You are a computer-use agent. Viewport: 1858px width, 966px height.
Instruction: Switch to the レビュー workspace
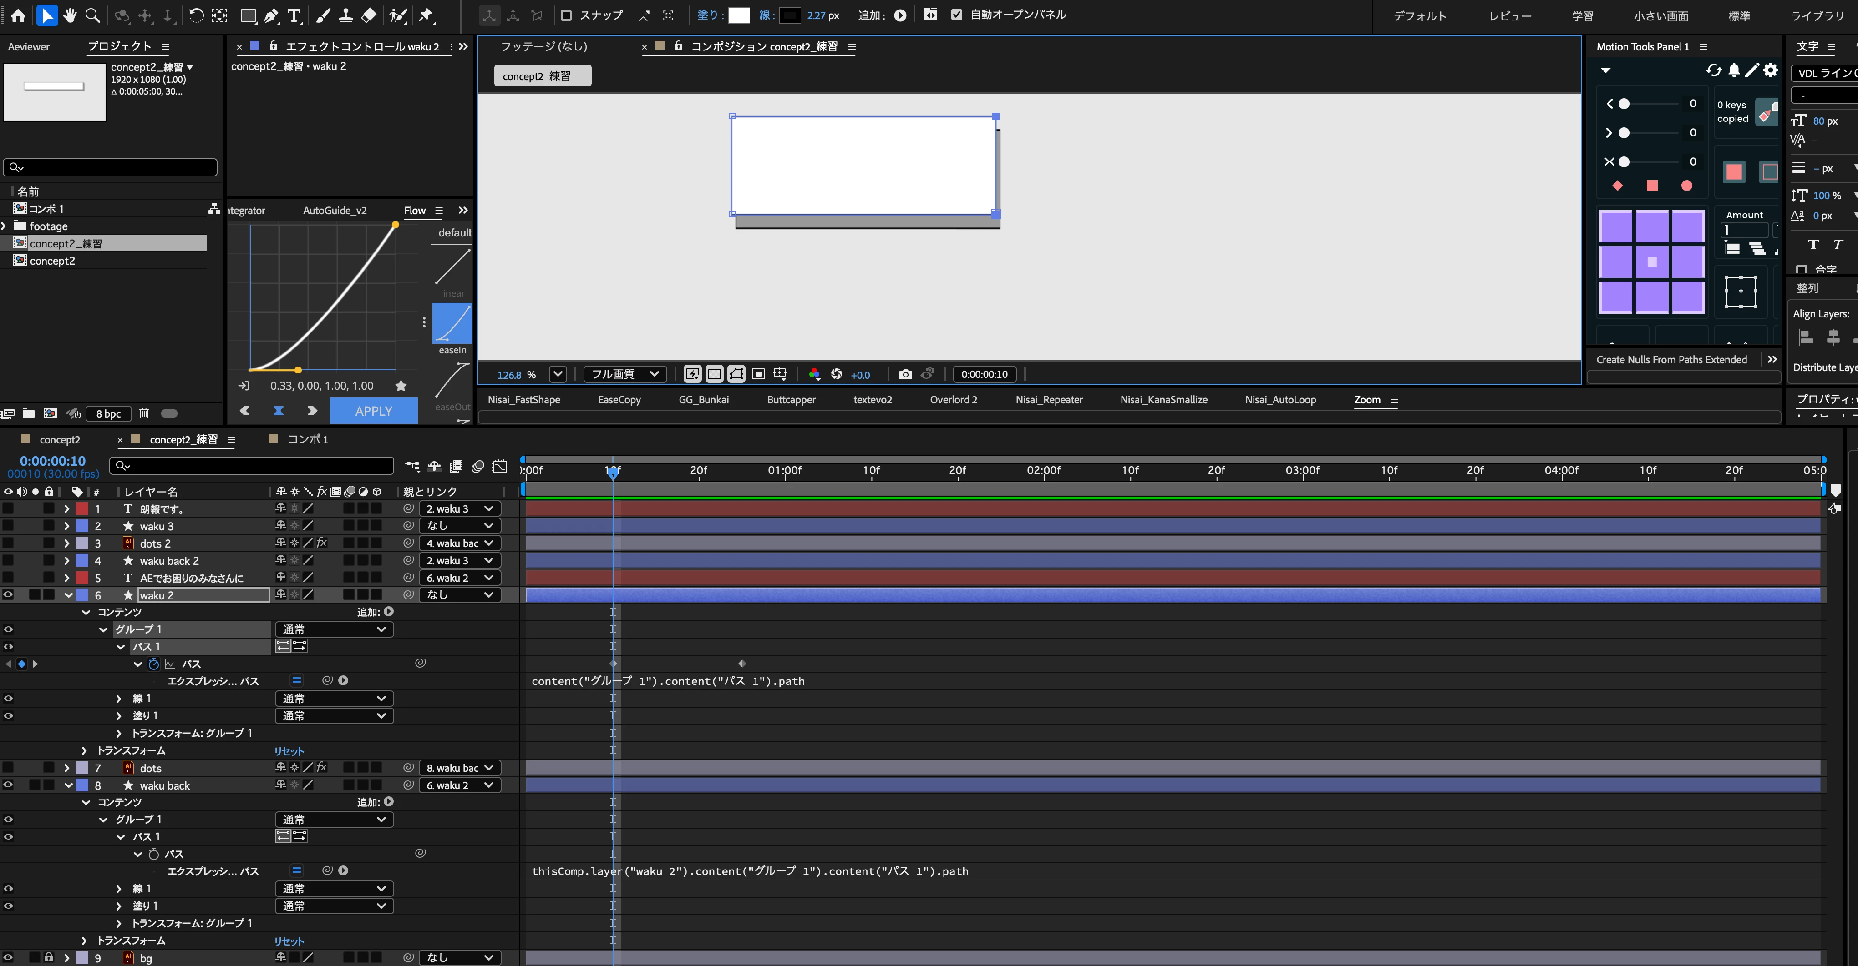pyautogui.click(x=1510, y=16)
